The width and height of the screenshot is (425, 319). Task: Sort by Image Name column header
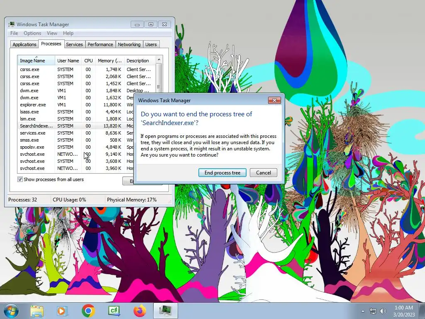coord(37,61)
